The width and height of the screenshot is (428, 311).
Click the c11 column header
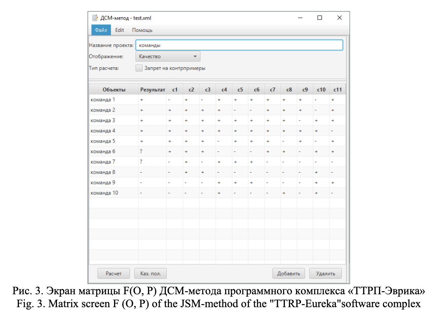[x=337, y=90]
